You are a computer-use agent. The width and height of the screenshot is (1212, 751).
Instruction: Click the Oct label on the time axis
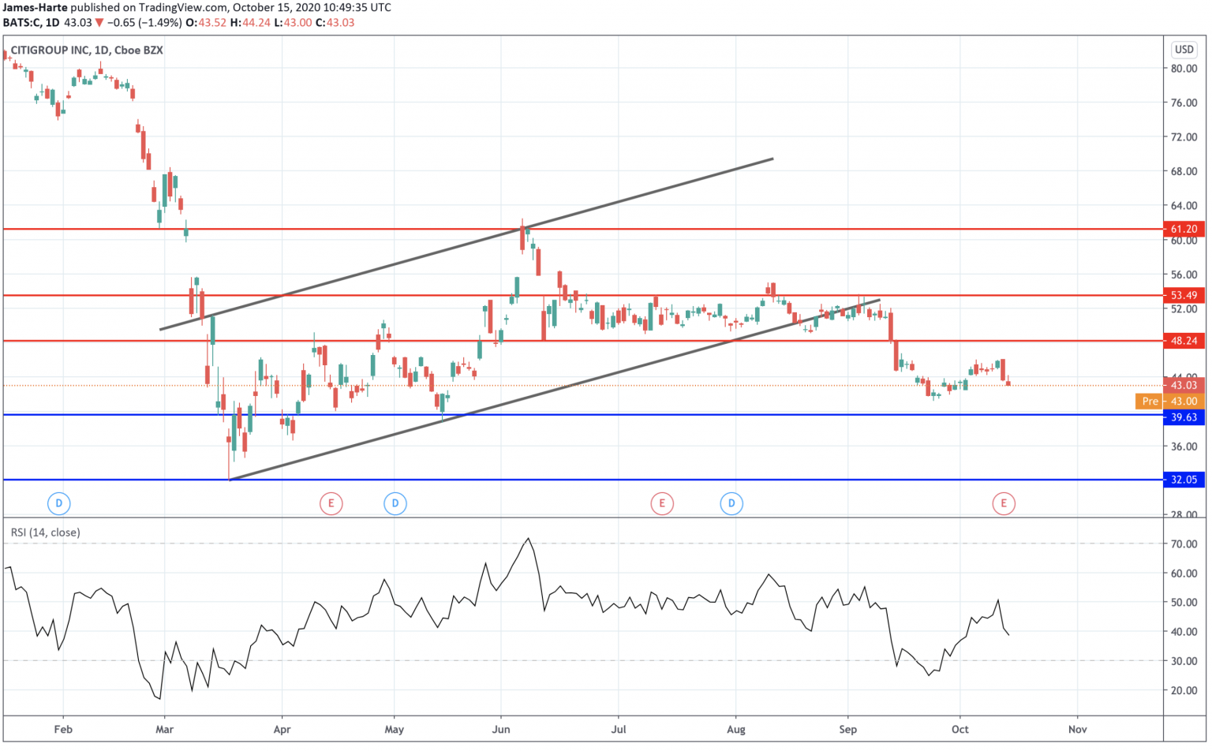(960, 730)
